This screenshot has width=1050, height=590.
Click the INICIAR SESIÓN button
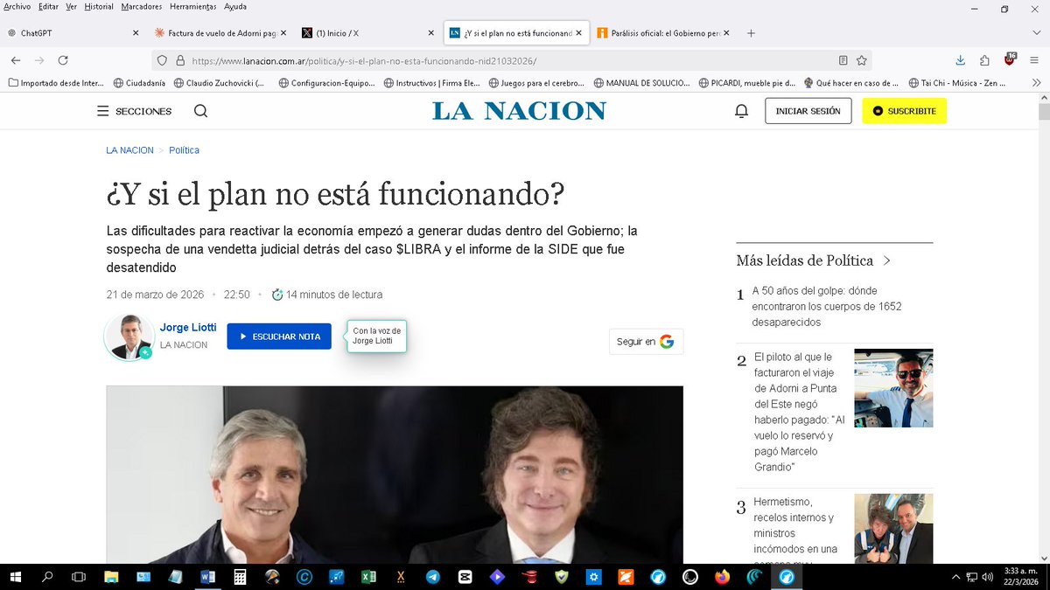click(x=808, y=111)
